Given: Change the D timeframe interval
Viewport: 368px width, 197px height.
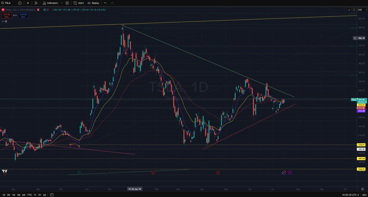Looking at the screenshot, I should coord(28,3).
